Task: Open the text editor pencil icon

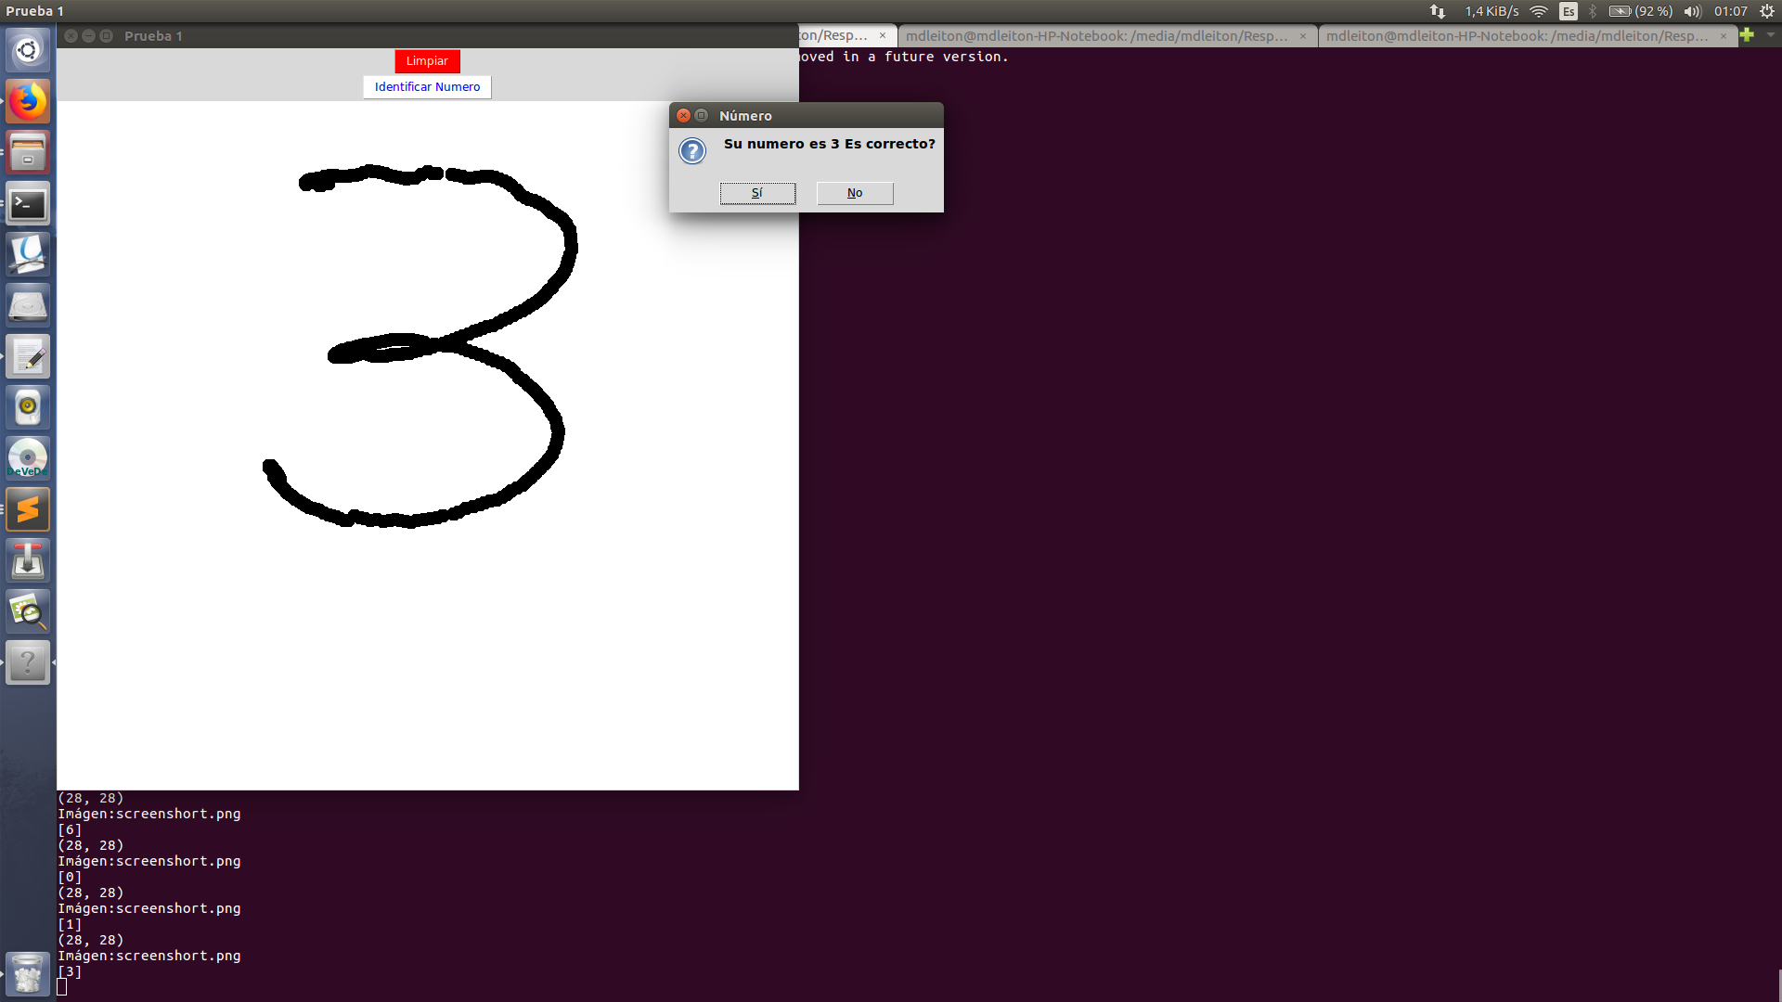Action: (28, 357)
